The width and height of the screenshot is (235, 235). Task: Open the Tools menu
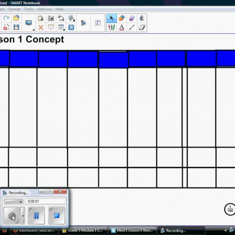(x=29, y=9)
